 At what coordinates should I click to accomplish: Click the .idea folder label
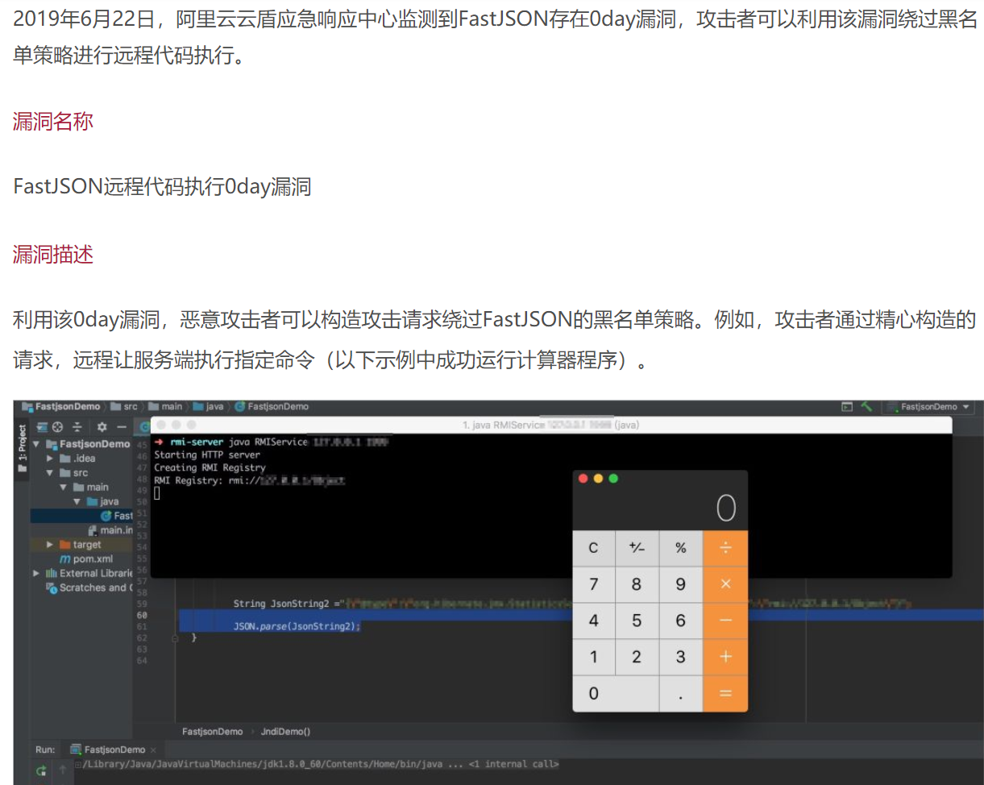pos(85,459)
